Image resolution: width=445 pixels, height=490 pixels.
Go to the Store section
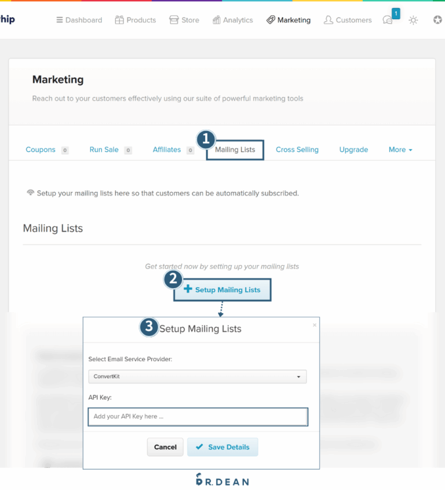click(184, 20)
